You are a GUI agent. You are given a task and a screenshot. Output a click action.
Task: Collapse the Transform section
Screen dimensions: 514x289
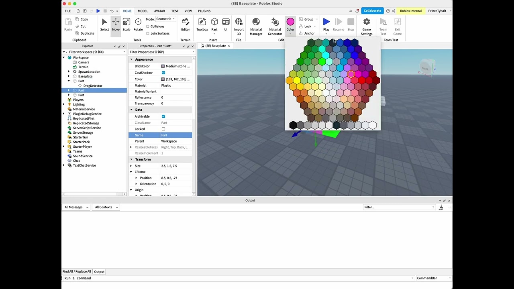click(131, 159)
